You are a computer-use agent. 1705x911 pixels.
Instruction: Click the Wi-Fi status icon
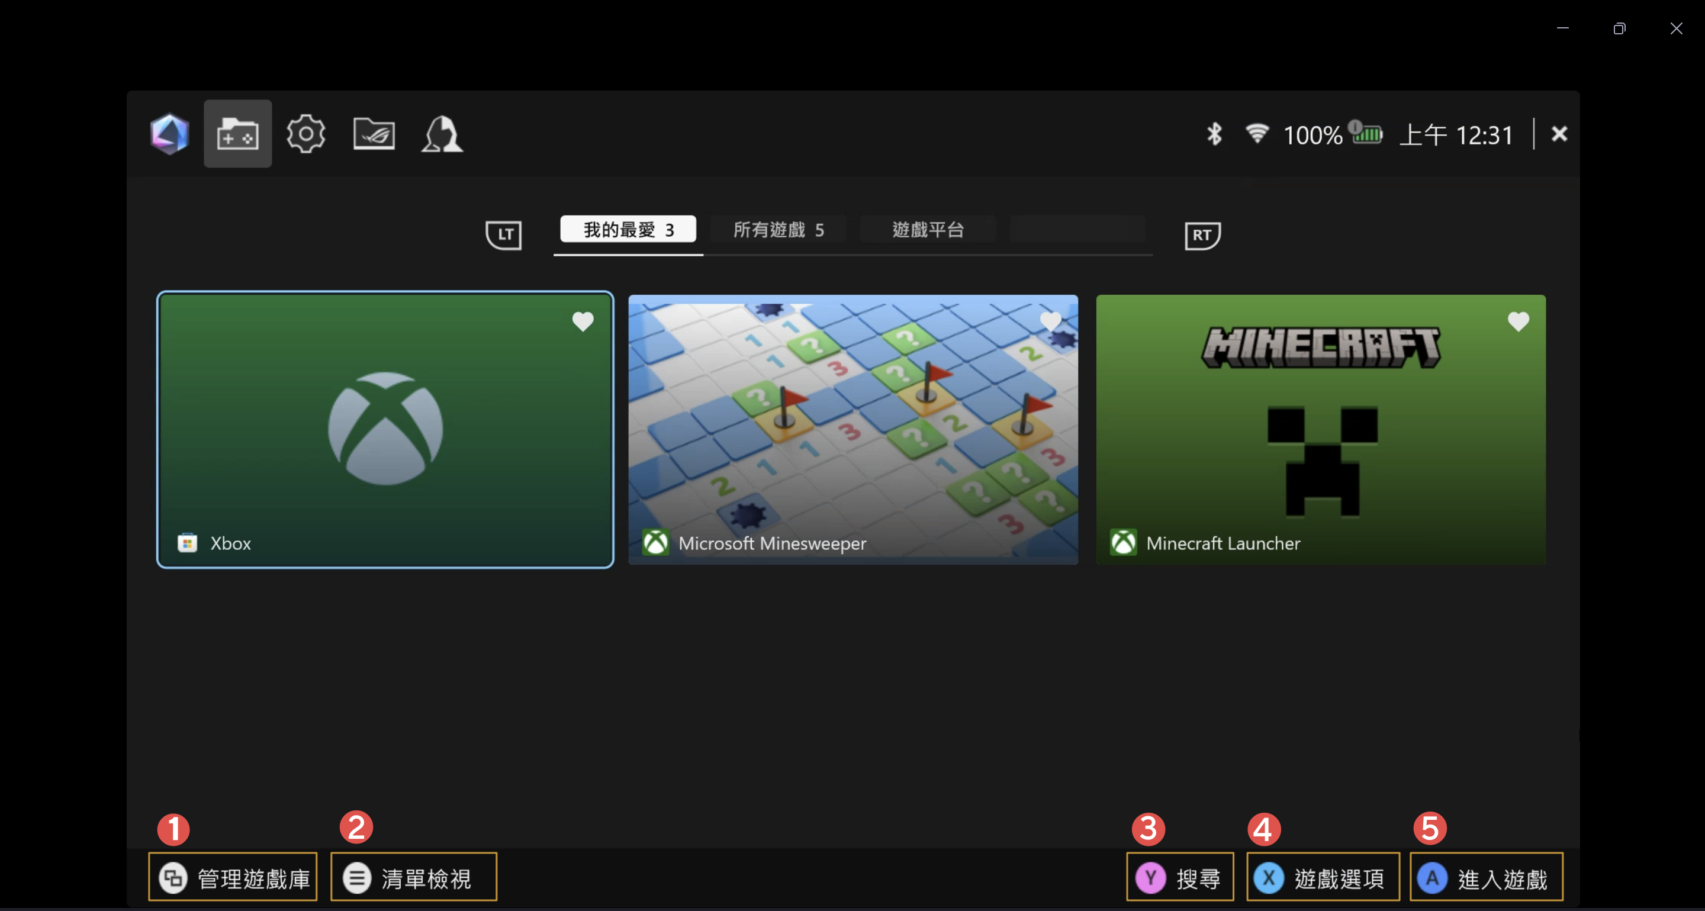(1256, 134)
